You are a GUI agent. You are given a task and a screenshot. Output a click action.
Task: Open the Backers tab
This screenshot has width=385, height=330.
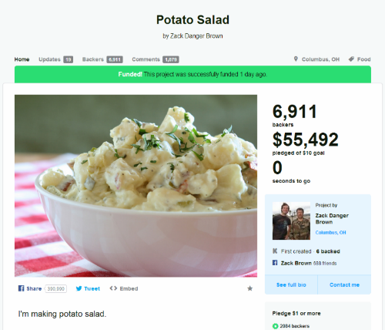tap(102, 59)
